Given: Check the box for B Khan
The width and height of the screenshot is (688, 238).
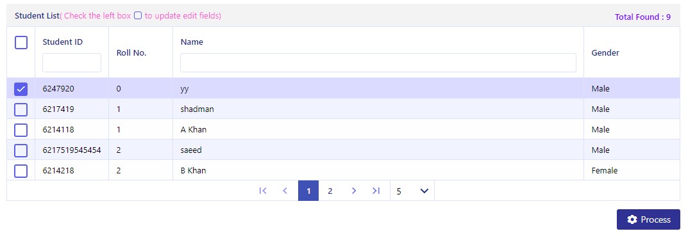Looking at the screenshot, I should click(21, 171).
